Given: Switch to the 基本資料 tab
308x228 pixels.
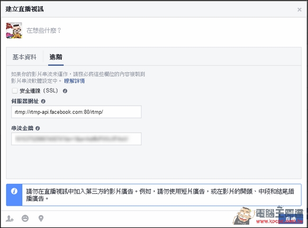Looking at the screenshot, I should point(24,57).
